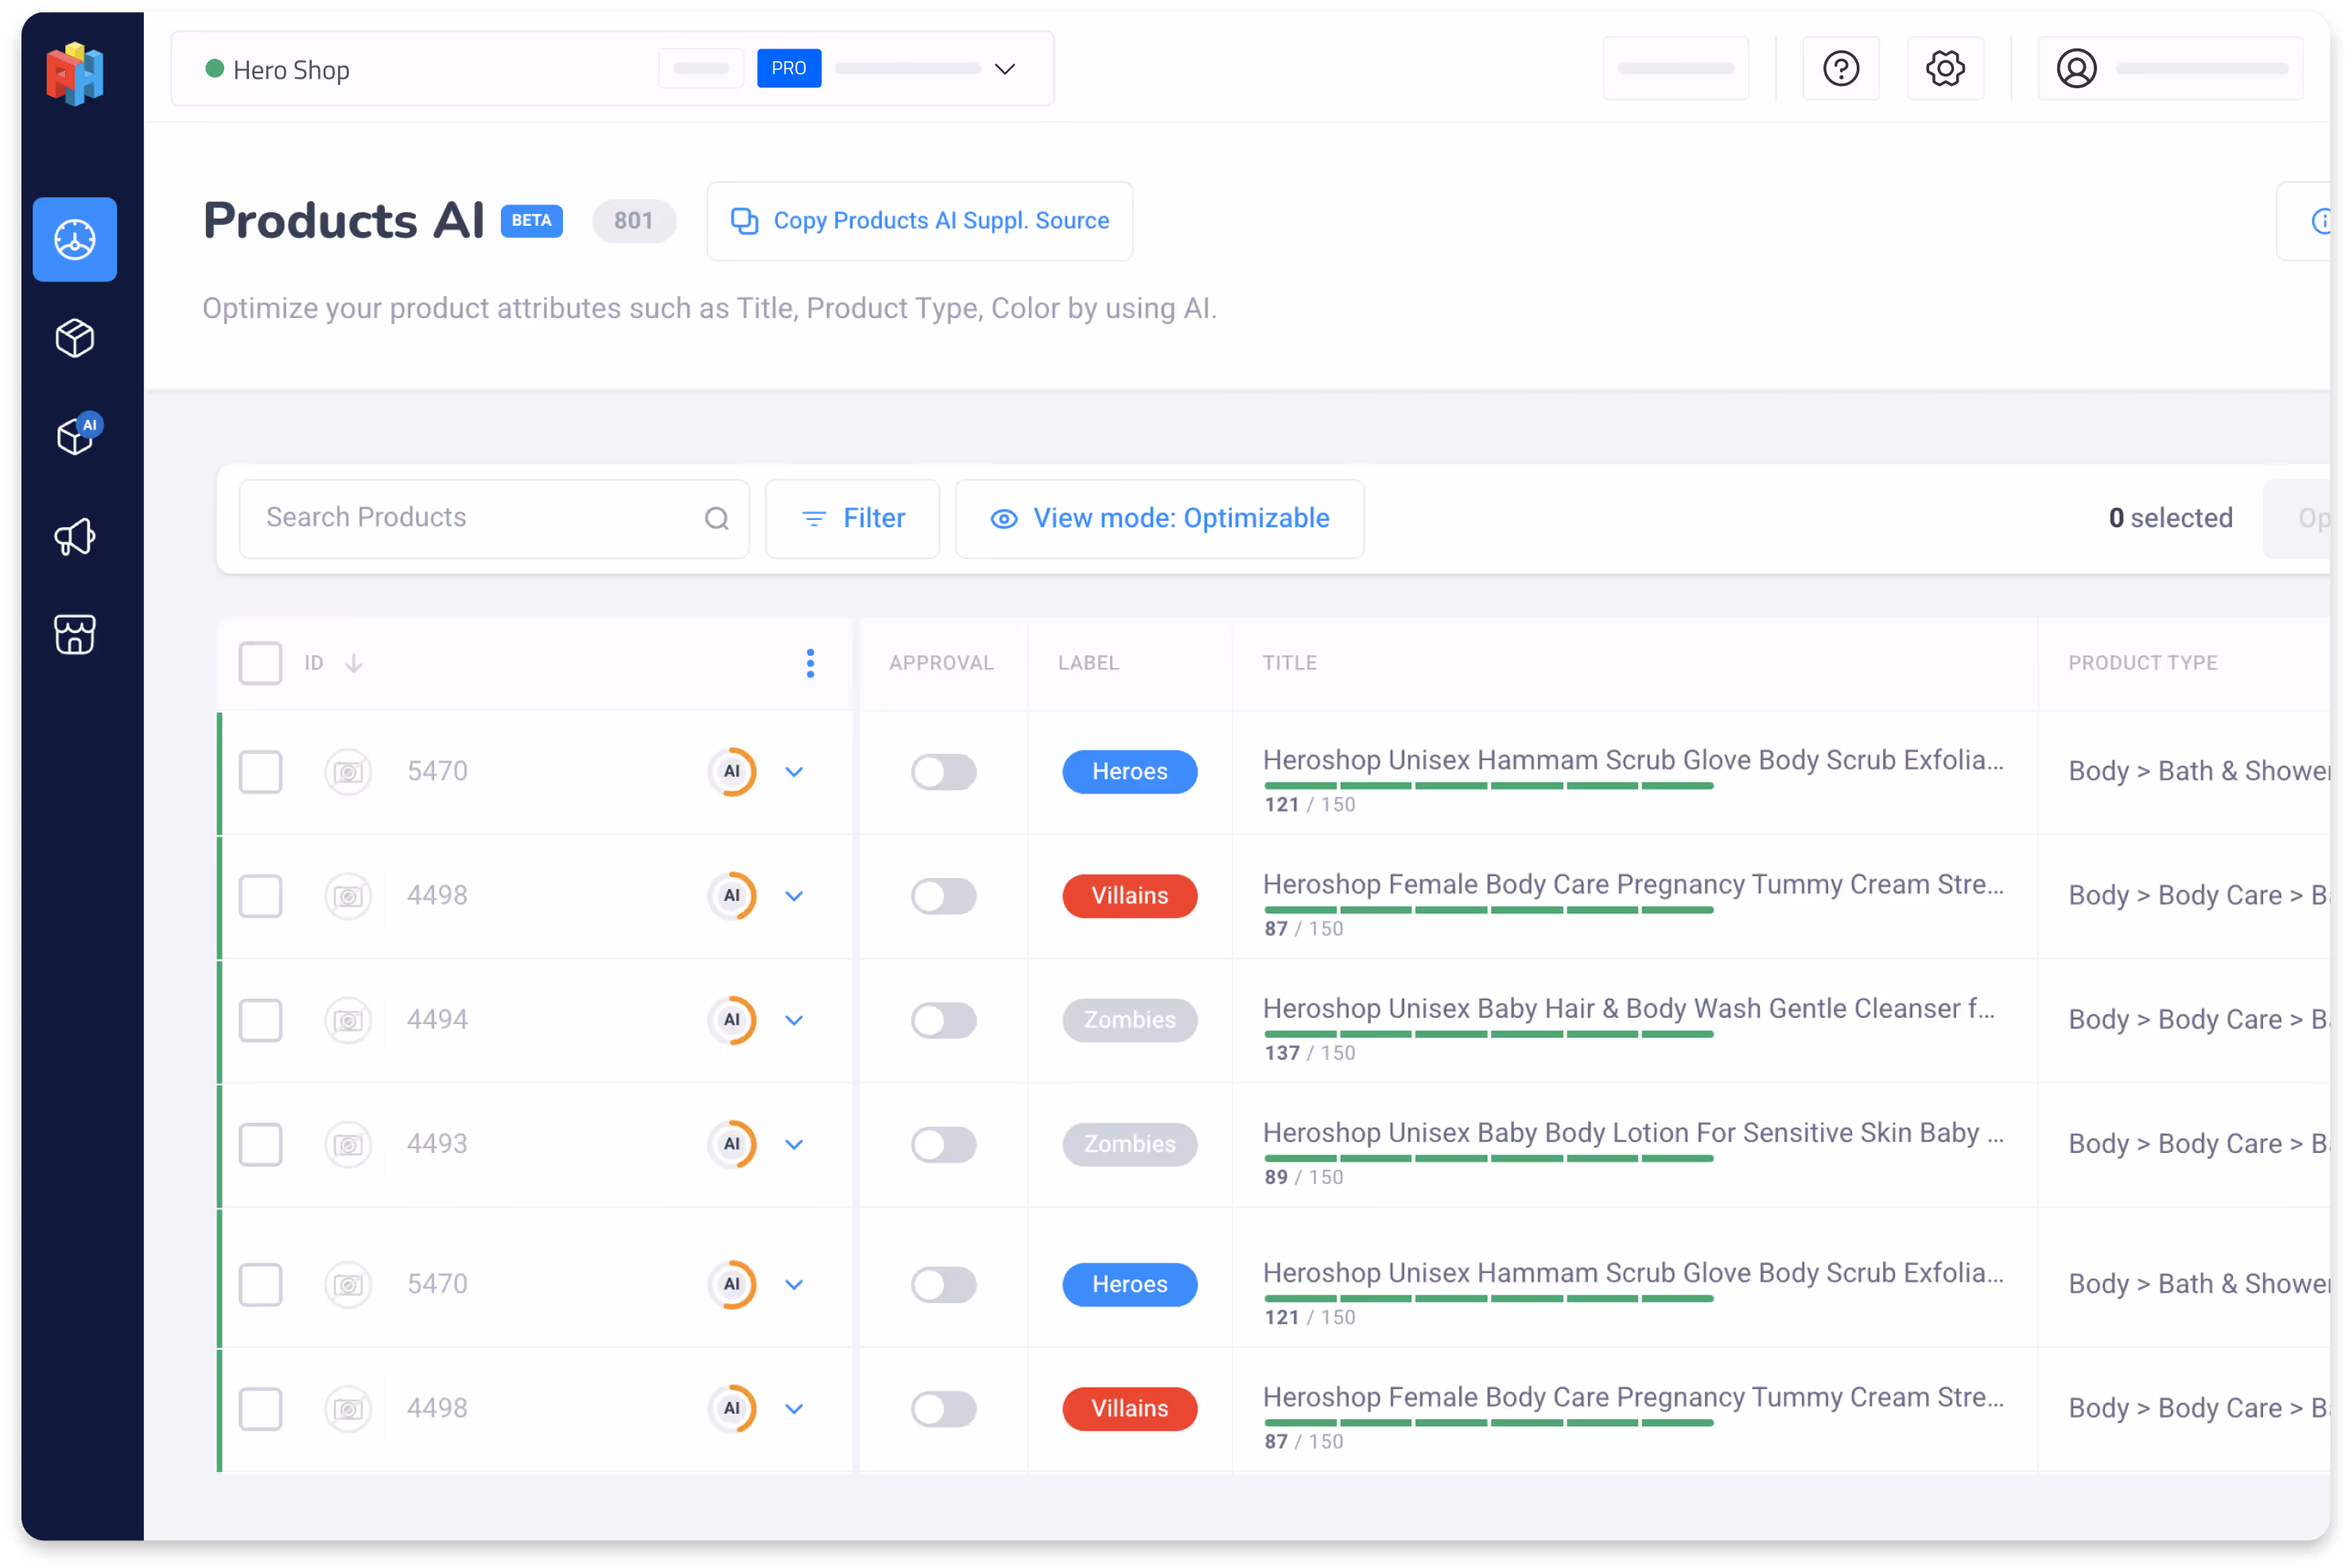The height and width of the screenshot is (1568, 2349).
Task: Open the store front sidebar icon
Action: 74,634
